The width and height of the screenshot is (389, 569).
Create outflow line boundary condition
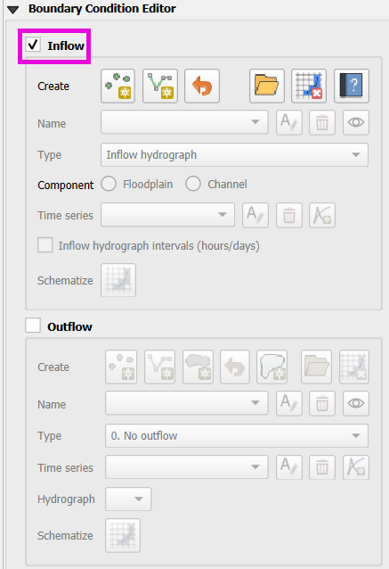pyautogui.click(x=159, y=367)
